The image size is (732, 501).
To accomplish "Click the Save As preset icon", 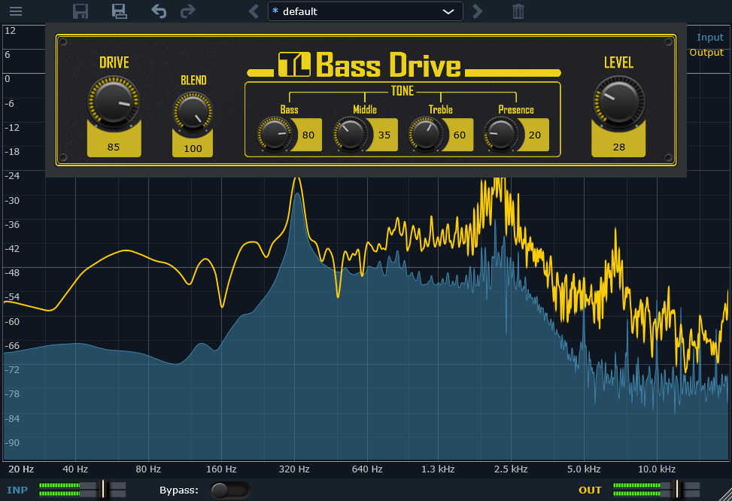I will 120,11.
